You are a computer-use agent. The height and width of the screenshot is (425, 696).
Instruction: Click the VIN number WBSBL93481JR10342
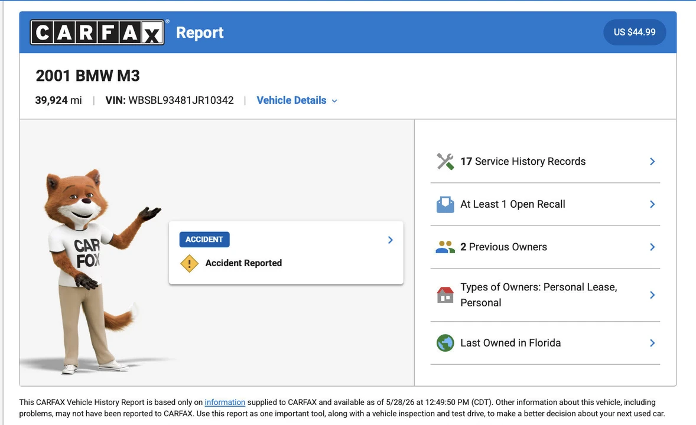[x=181, y=100]
